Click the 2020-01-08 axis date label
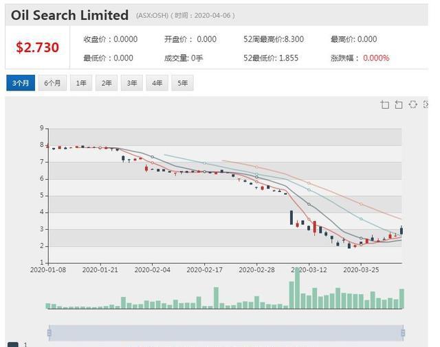The image size is (440, 347). (x=48, y=270)
